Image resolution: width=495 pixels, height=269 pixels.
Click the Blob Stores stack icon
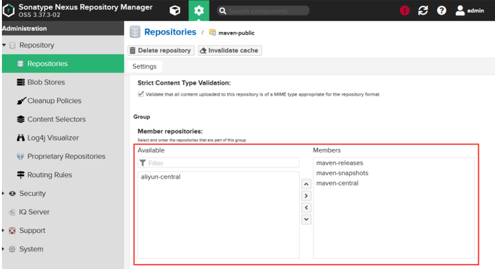click(21, 82)
